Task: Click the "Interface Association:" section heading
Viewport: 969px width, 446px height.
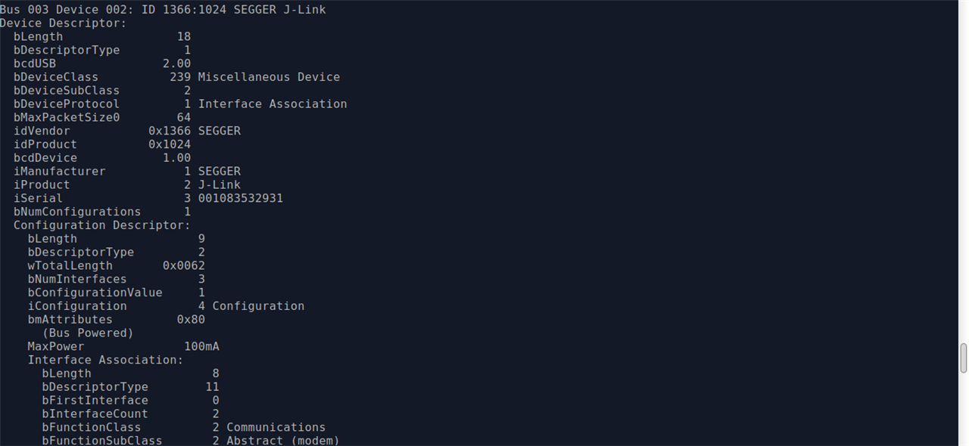Action: coord(105,361)
